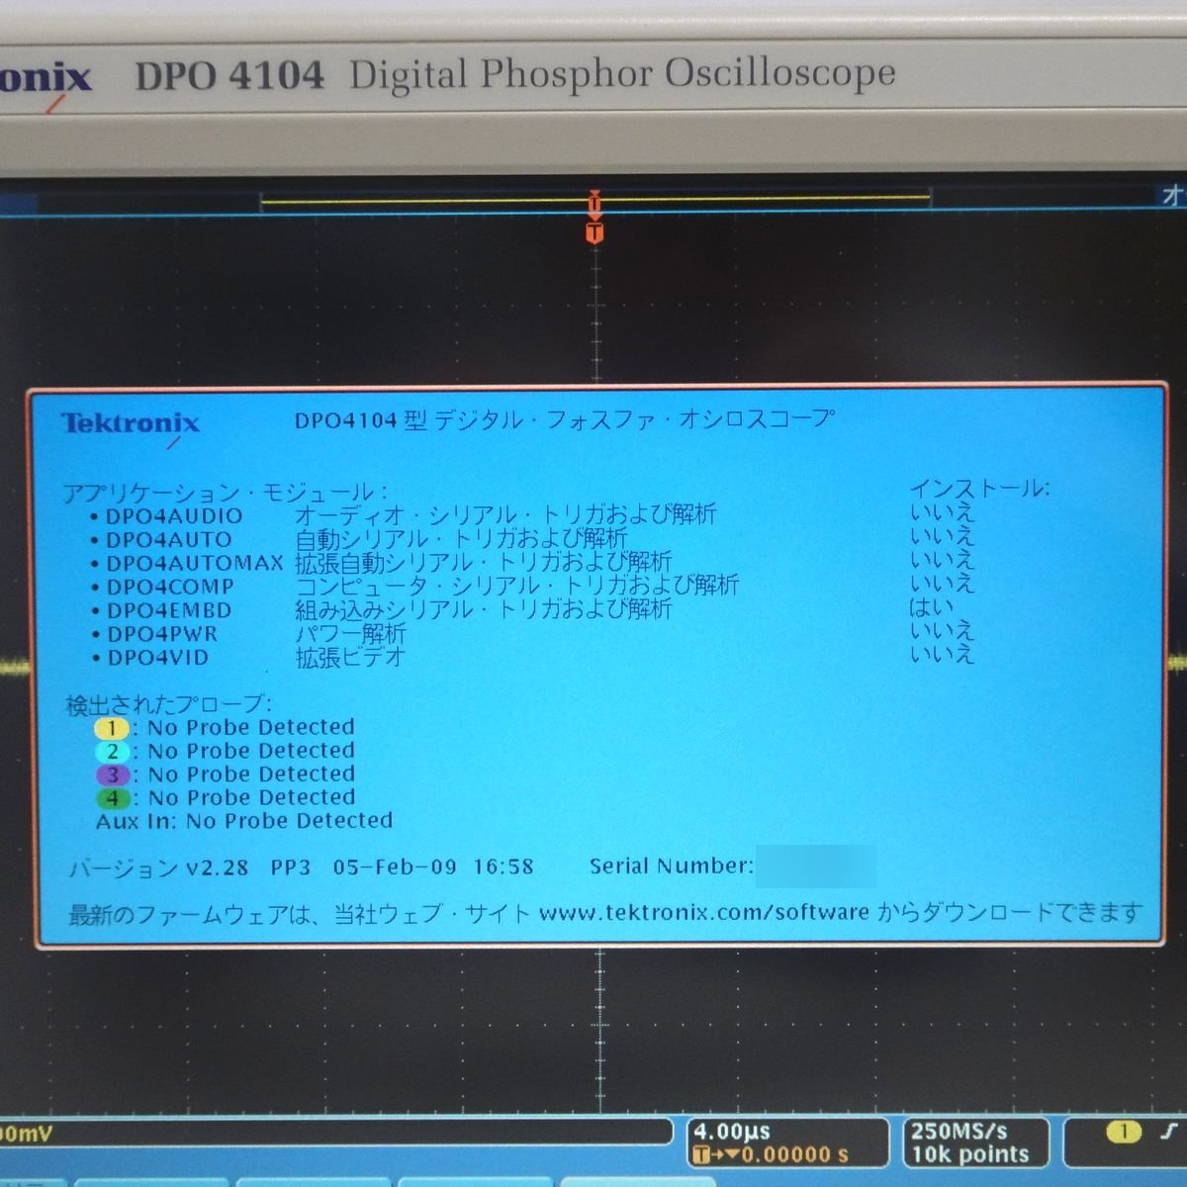Click the 05-Feb-09 16:58 build date
Screen dimensions: 1187x1187
pyautogui.click(x=433, y=867)
